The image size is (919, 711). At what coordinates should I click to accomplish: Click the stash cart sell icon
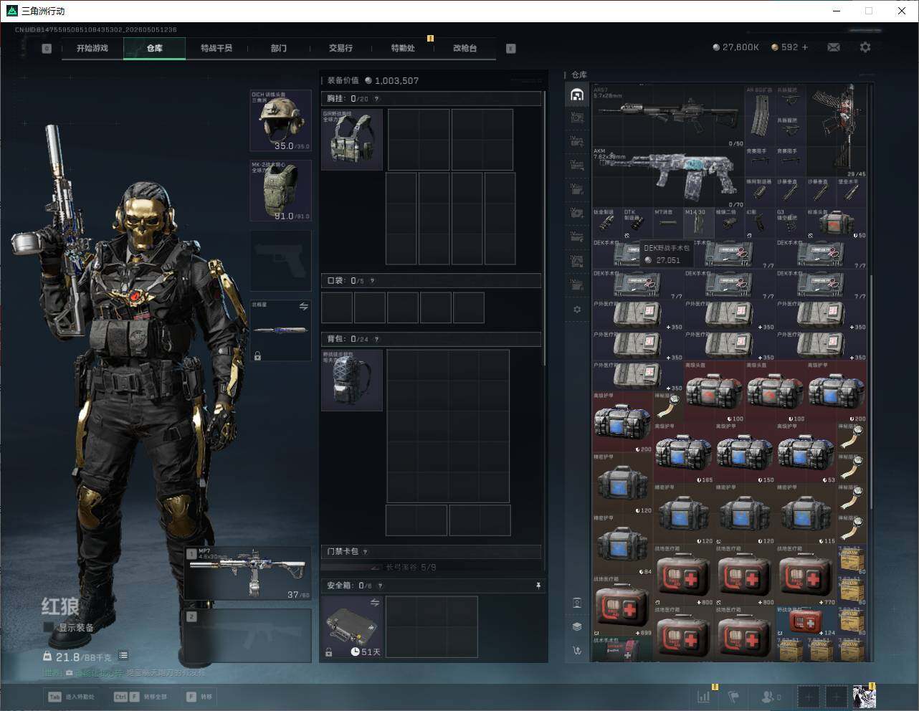coord(577,651)
